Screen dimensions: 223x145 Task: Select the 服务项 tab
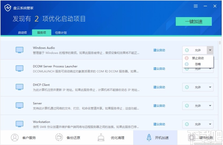point(42,32)
